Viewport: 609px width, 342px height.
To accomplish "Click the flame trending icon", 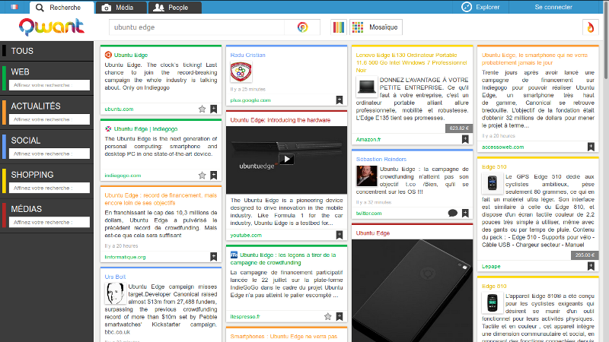I will click(x=591, y=27).
